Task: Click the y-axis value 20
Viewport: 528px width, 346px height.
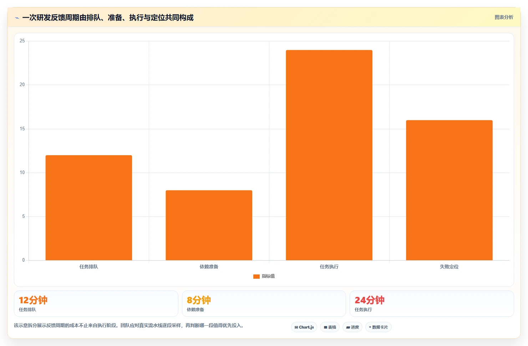Action: (22, 85)
